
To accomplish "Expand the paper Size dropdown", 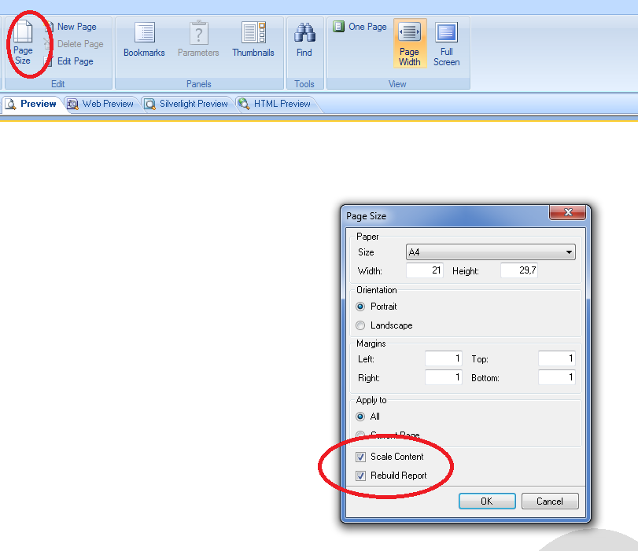I will coord(491,252).
